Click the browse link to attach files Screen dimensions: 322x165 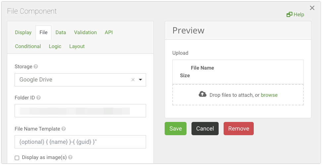coord(269,95)
